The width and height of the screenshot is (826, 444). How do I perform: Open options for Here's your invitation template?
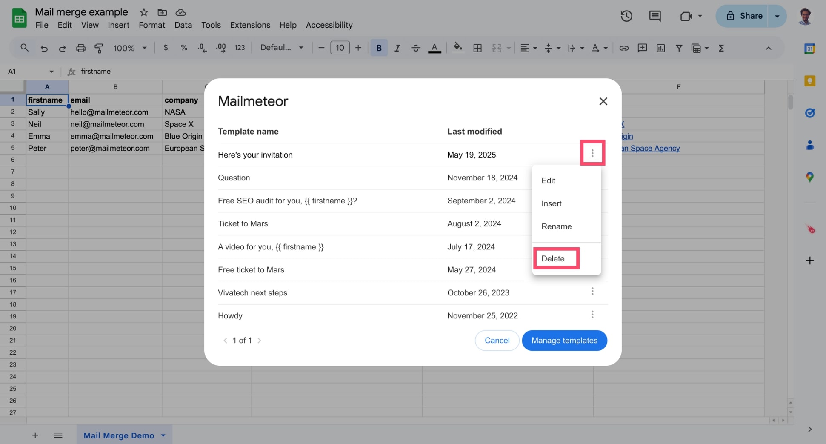coord(592,153)
